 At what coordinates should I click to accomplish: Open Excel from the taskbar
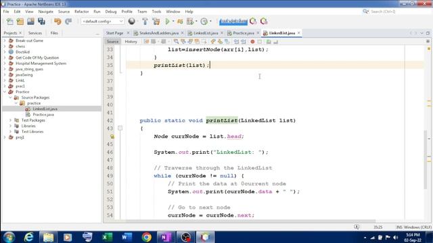point(107,237)
